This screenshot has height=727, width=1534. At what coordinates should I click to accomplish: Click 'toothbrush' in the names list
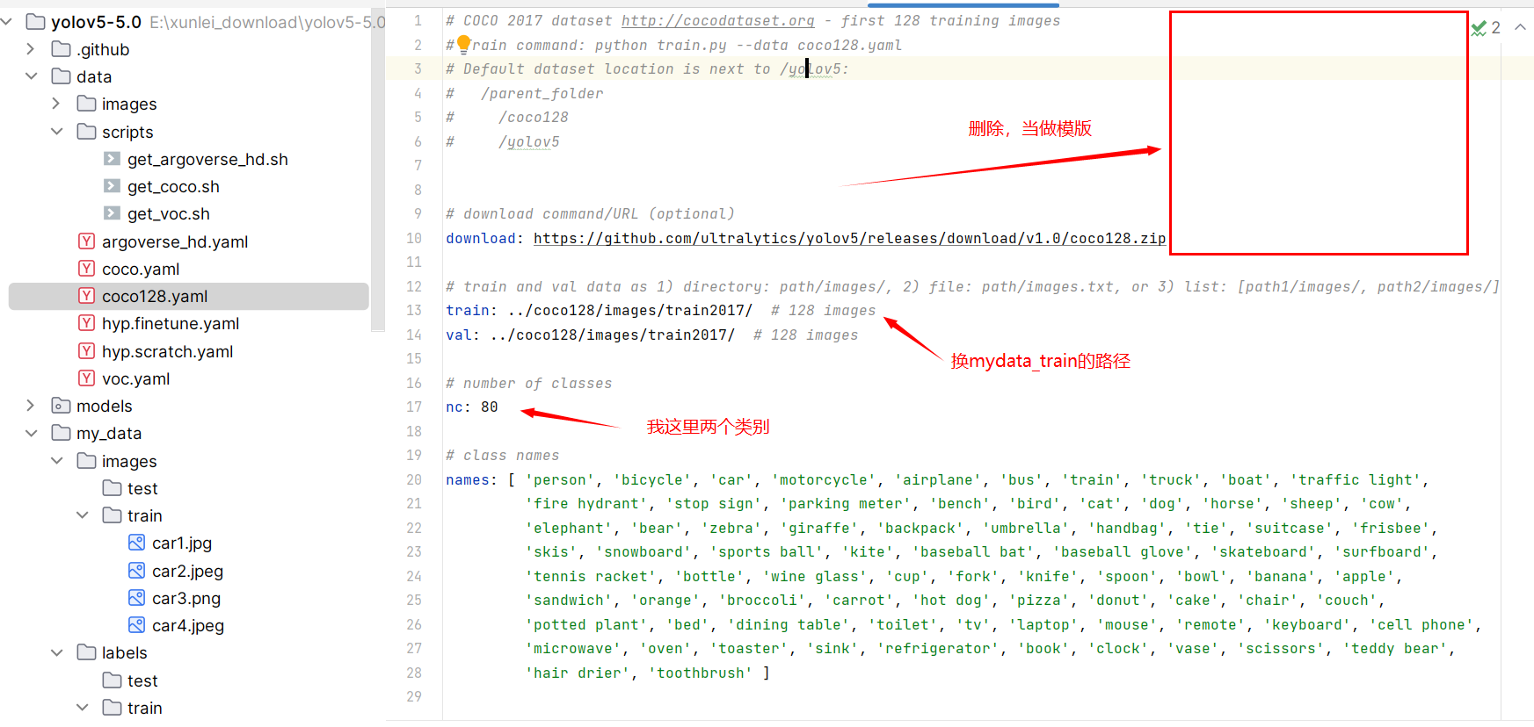[701, 673]
